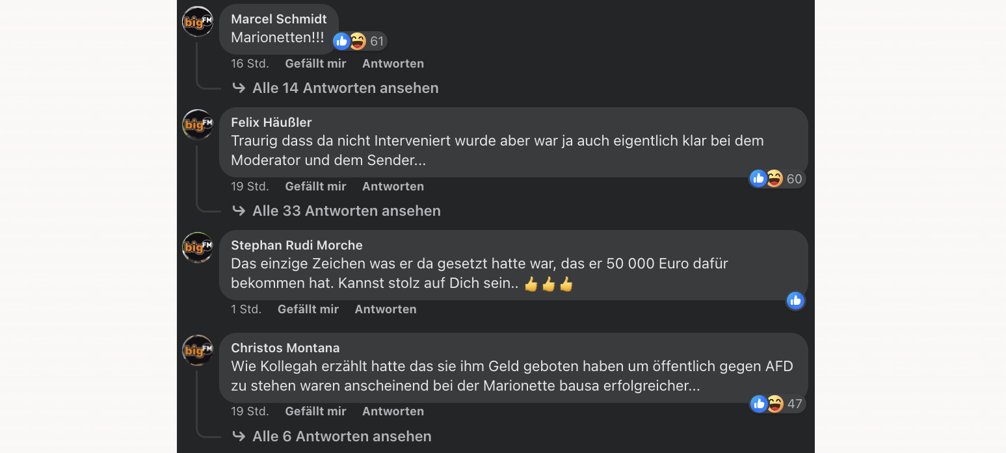Click Christos Montana's profile avatar
The image size is (1006, 453).
[x=197, y=350]
